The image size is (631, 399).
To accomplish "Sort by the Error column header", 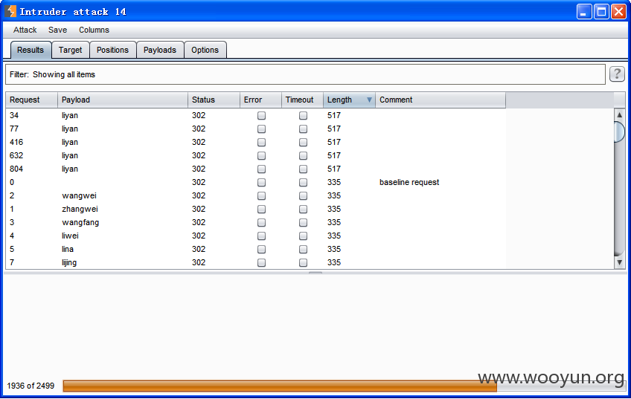I will click(x=260, y=100).
